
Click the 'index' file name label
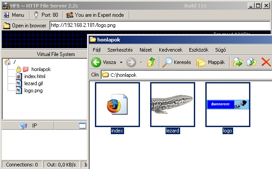pos(117,131)
